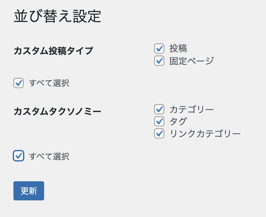The height and width of the screenshot is (217, 266).
Task: Uncheck the 投稿 checkbox
Action: [x=159, y=49]
